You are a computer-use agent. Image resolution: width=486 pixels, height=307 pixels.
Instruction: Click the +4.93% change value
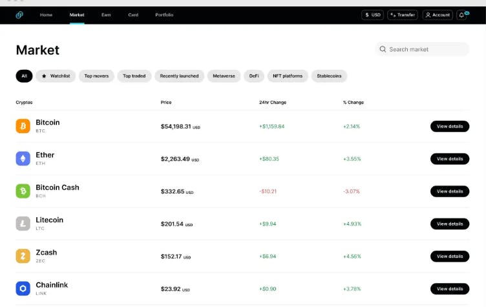pyautogui.click(x=352, y=224)
